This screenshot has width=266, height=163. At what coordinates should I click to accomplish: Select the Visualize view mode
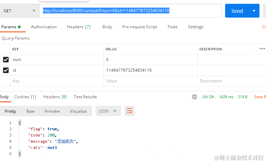coord(78,111)
